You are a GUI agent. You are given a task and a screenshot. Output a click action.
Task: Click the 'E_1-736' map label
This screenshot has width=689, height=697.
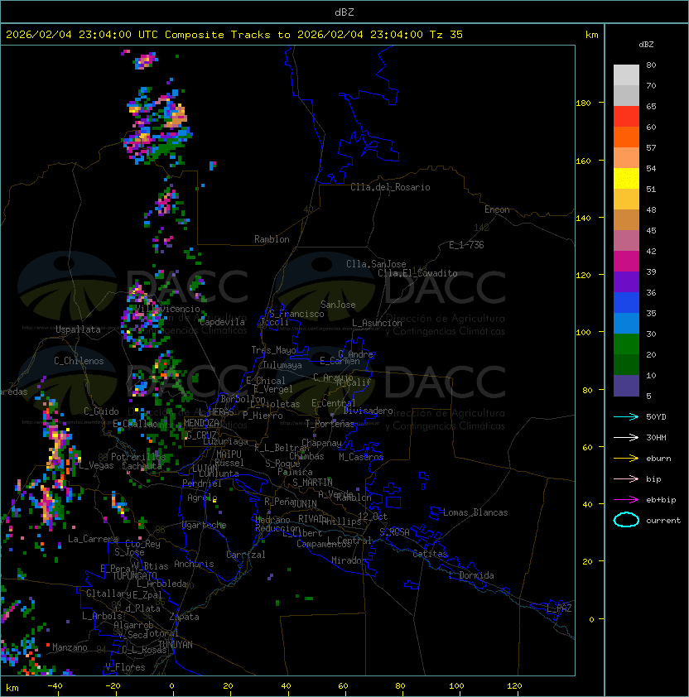pos(466,245)
